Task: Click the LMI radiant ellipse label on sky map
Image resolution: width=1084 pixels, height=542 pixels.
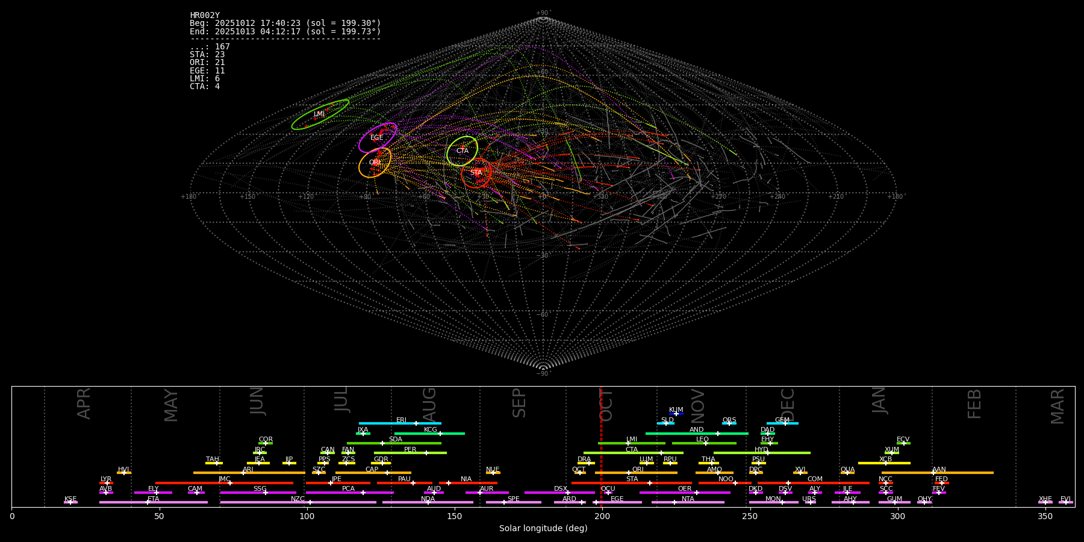Action: (319, 114)
